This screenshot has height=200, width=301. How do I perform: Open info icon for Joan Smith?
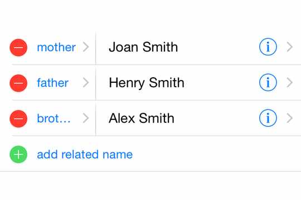[x=268, y=47]
